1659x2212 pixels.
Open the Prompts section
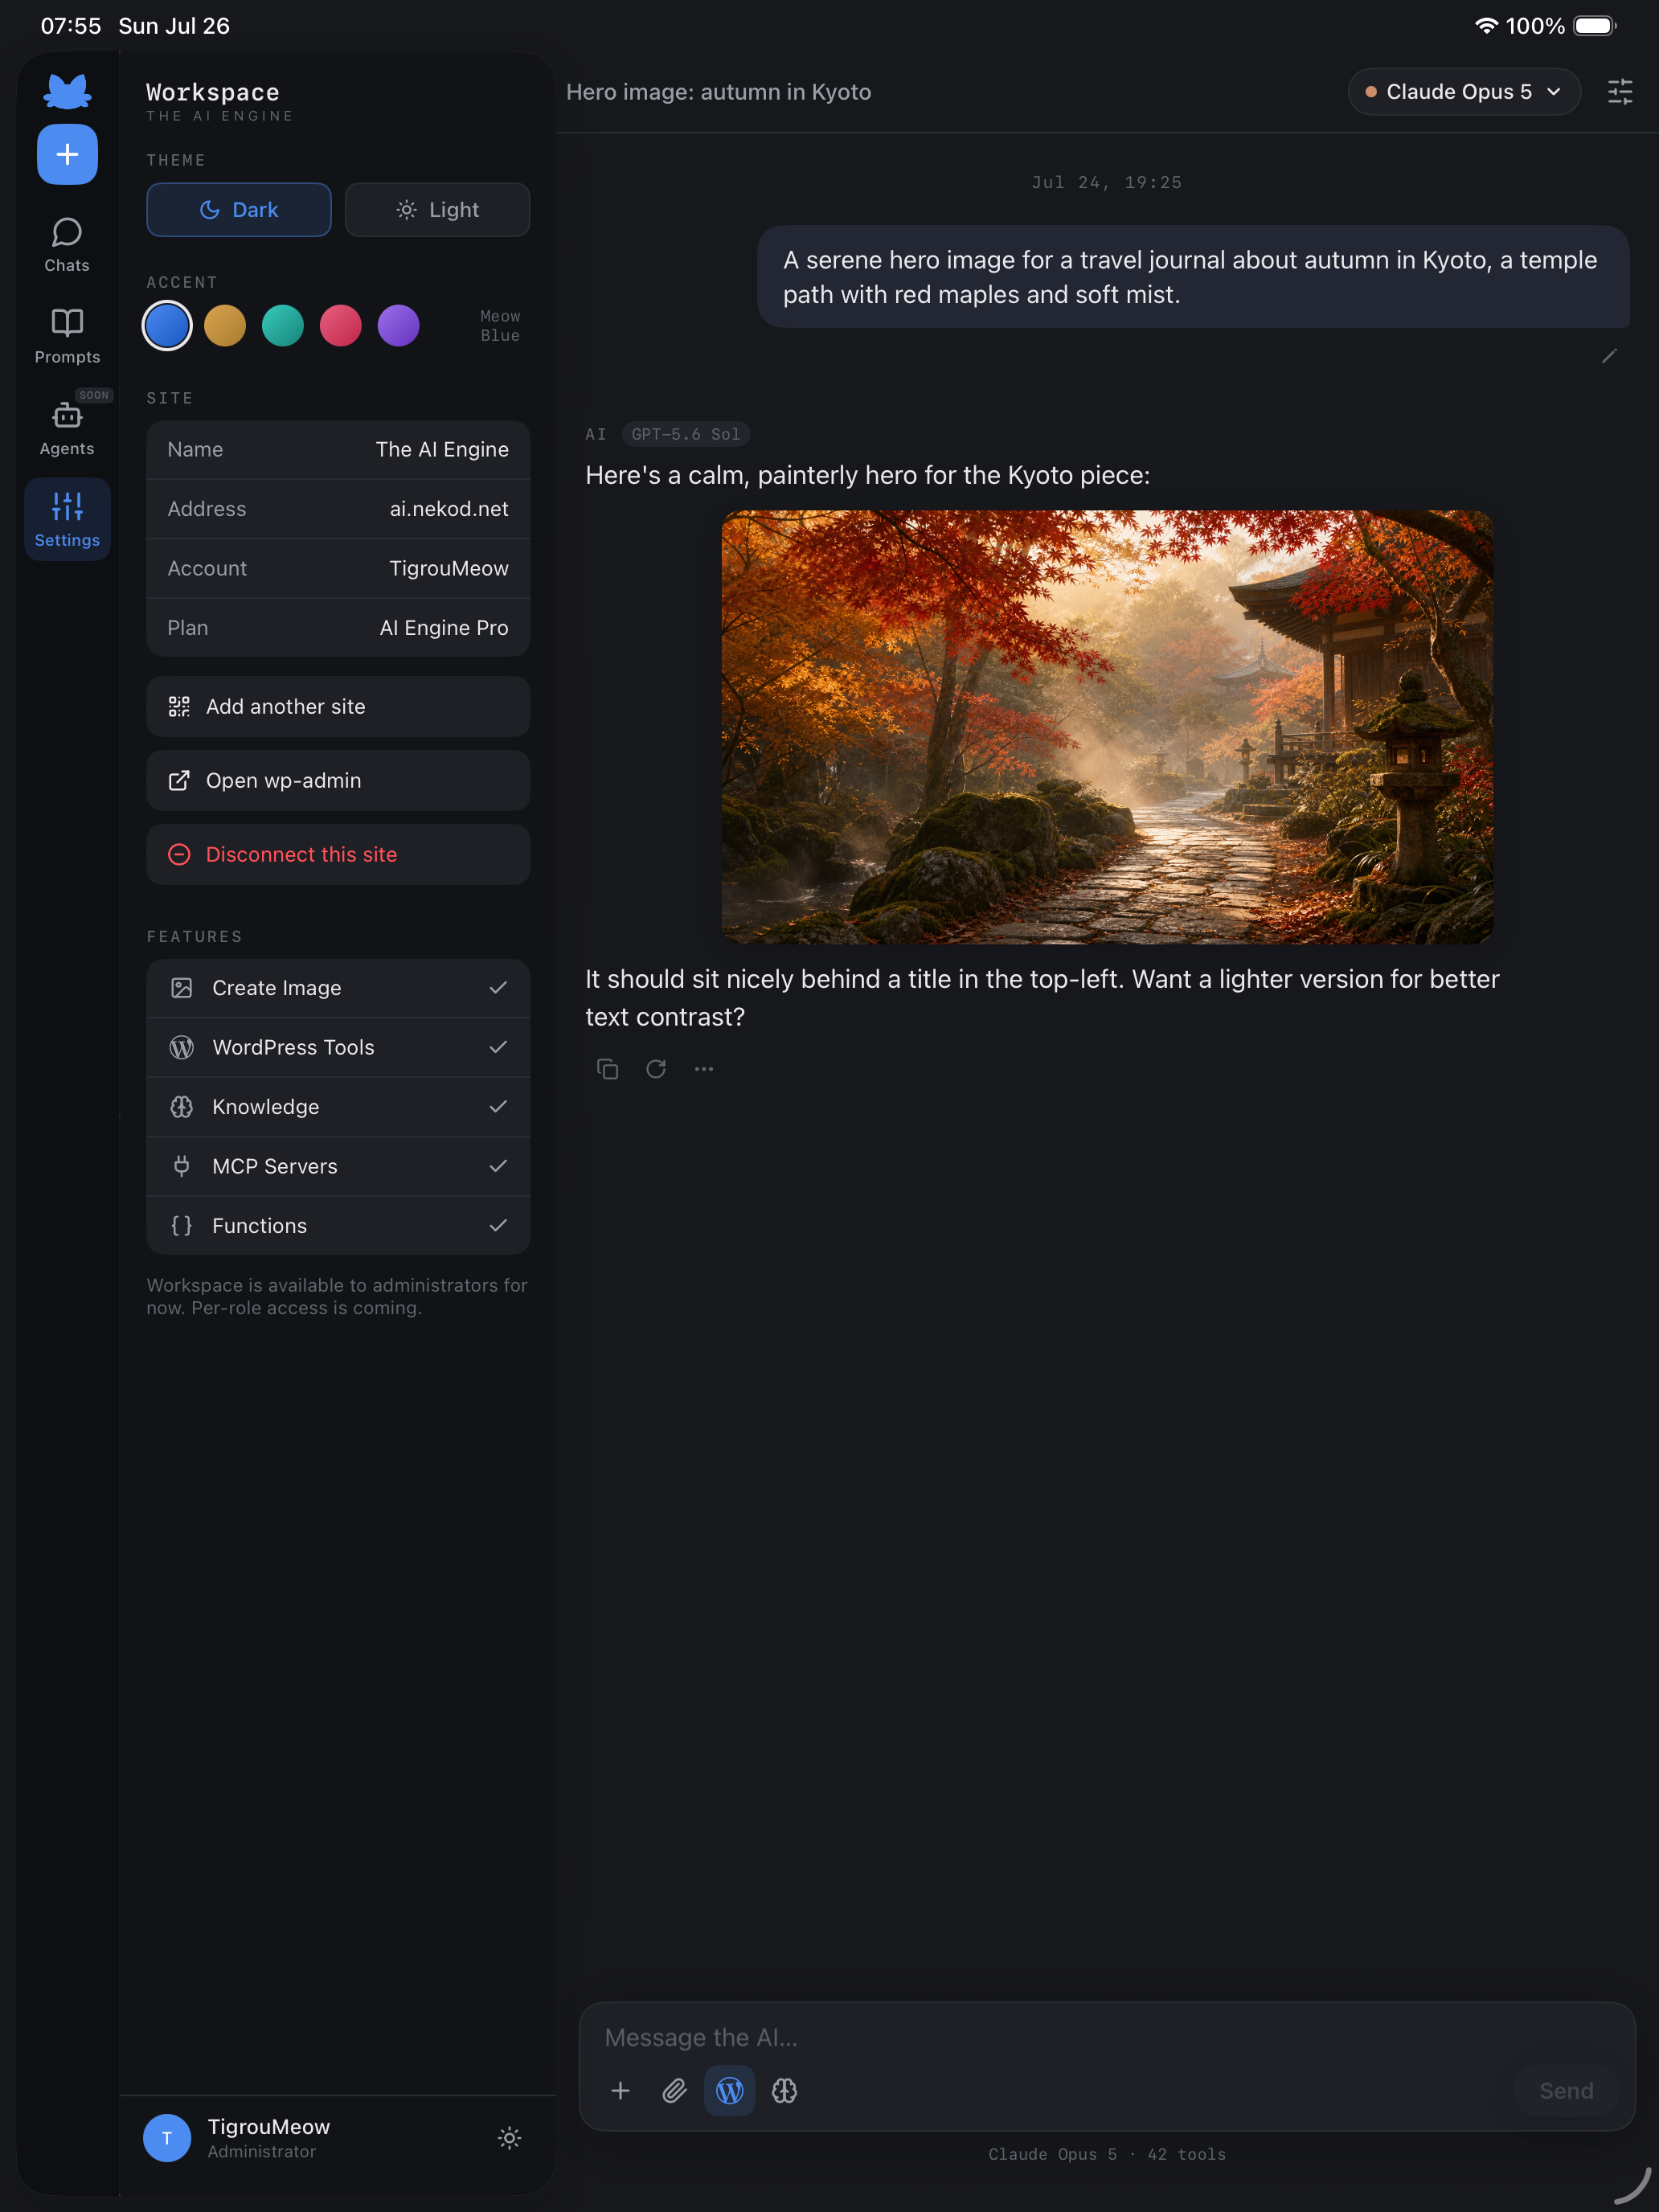coord(67,336)
